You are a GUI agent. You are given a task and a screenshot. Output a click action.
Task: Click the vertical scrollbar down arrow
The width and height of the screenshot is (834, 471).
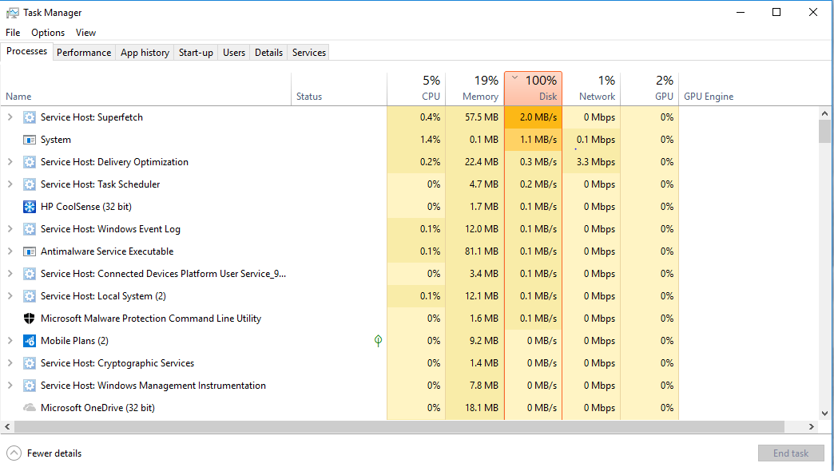click(825, 414)
